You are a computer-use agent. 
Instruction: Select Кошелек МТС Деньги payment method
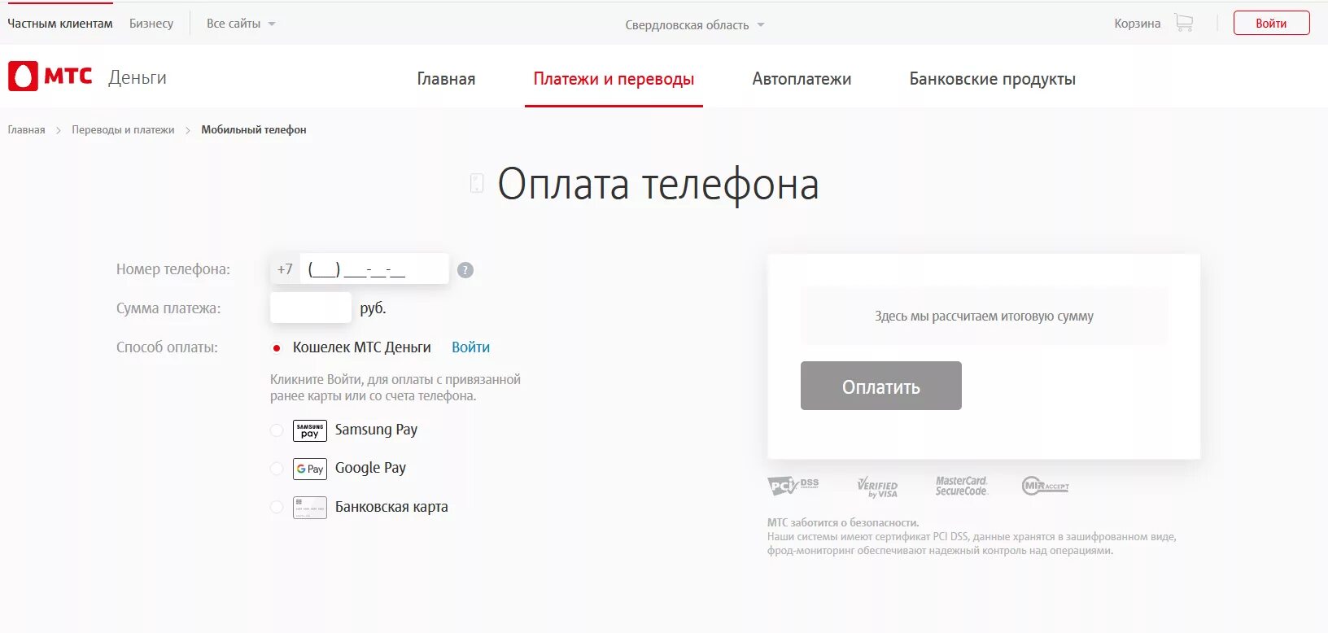pos(277,348)
